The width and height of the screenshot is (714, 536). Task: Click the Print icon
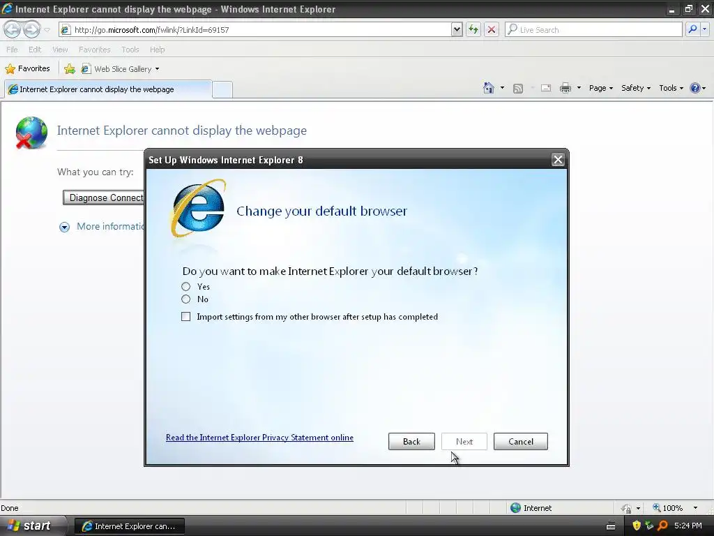coord(565,88)
